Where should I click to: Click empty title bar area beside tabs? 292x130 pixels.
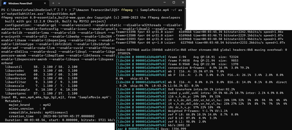click(110, 3)
